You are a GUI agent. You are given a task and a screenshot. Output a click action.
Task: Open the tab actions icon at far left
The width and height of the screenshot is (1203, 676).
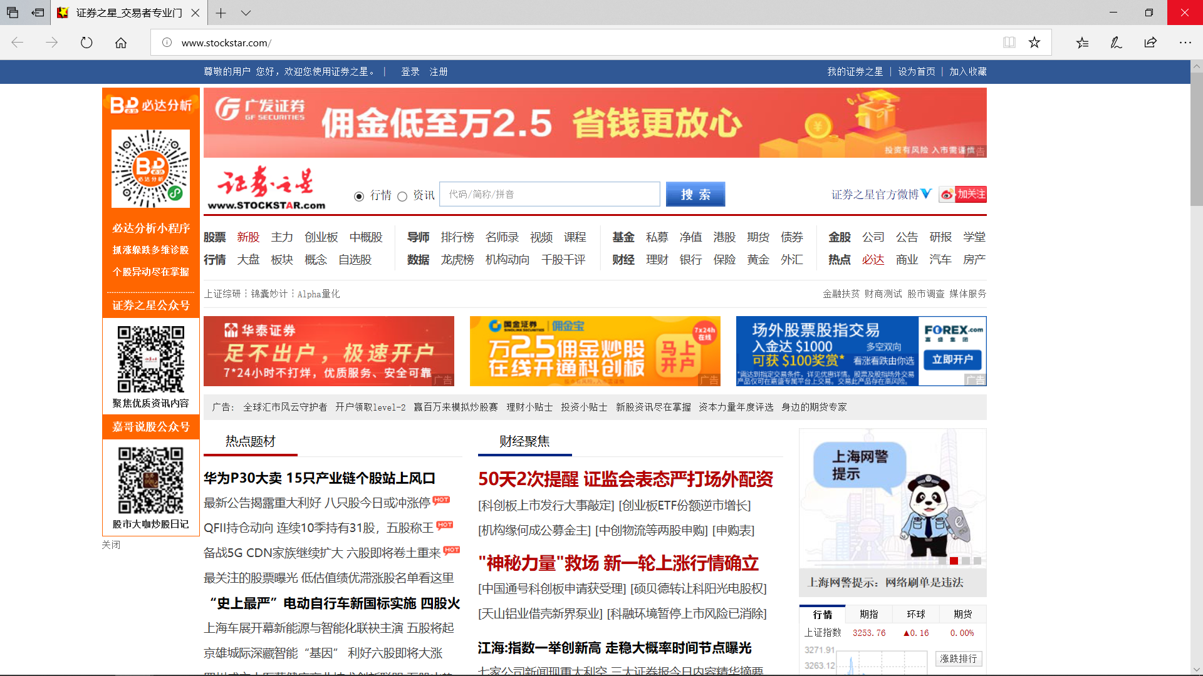click(13, 13)
